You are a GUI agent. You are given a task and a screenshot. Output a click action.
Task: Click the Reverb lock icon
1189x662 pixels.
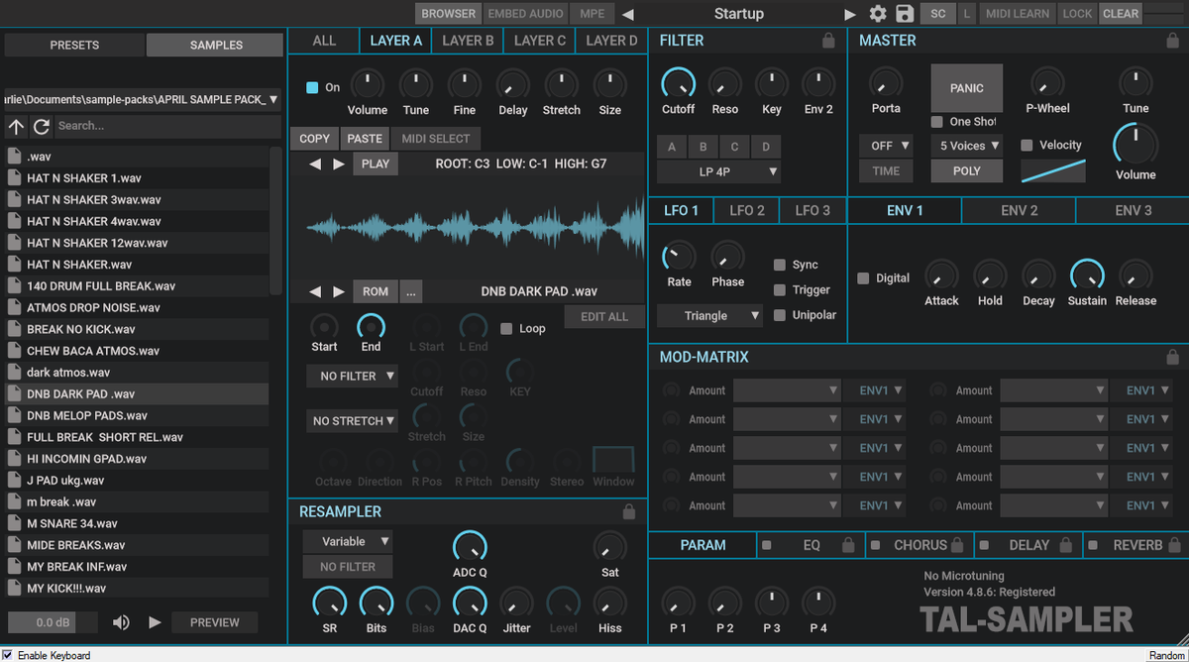click(1174, 545)
